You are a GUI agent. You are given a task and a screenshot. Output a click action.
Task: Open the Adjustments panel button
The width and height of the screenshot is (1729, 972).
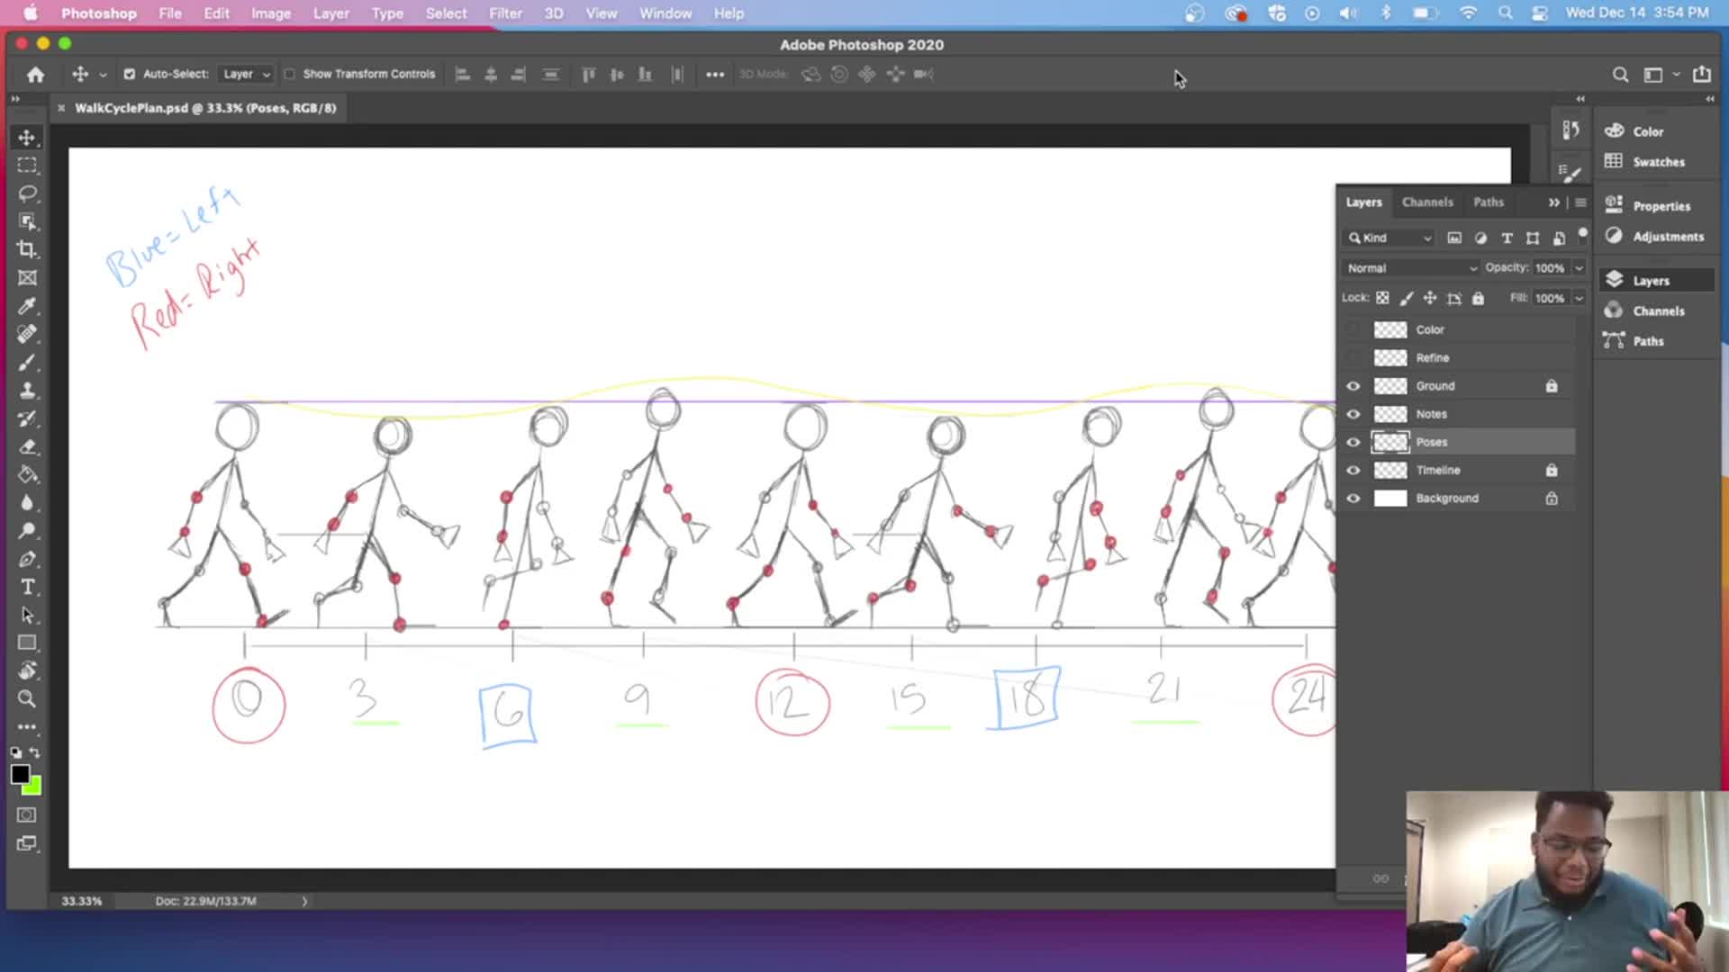click(x=1657, y=237)
